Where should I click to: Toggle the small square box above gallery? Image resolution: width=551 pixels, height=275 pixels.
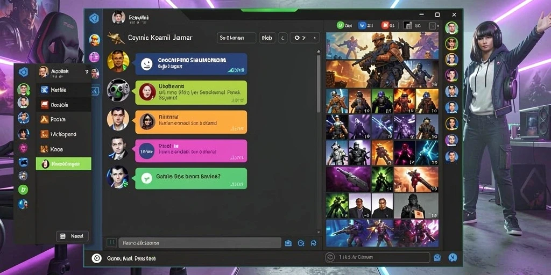(x=433, y=26)
